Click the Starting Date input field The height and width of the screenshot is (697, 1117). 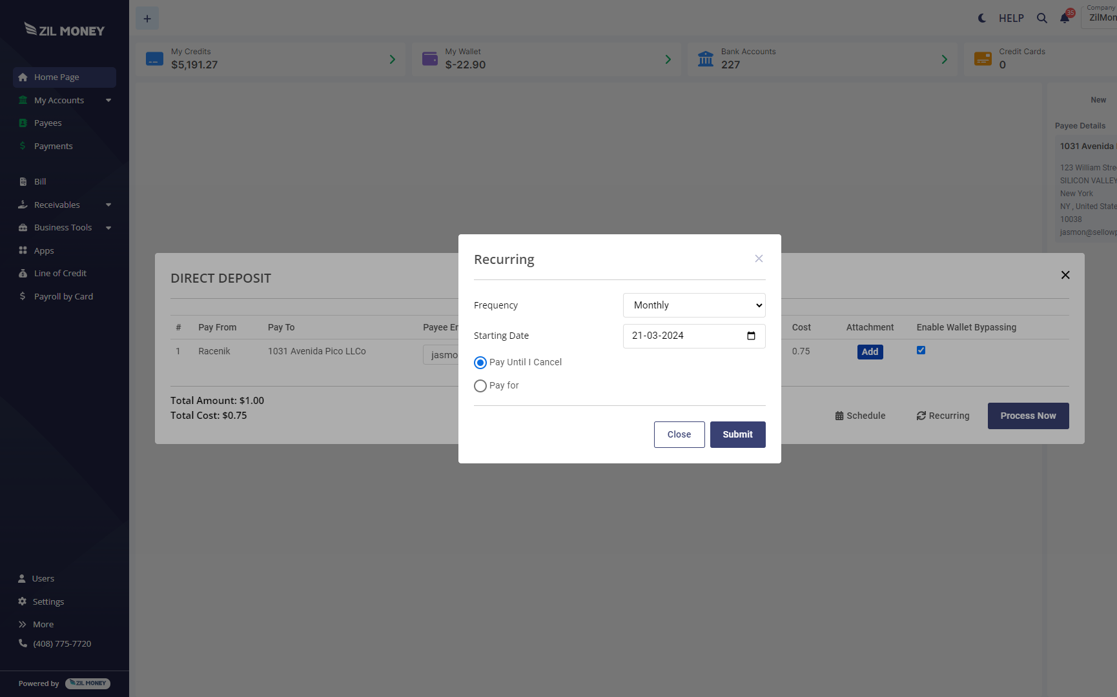click(694, 336)
